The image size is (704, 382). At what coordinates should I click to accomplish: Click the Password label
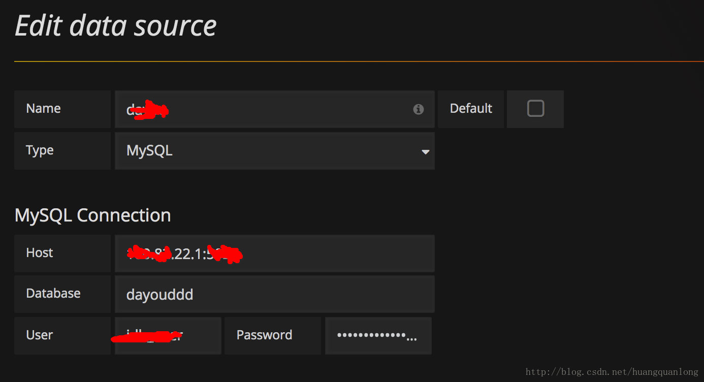[x=264, y=335]
